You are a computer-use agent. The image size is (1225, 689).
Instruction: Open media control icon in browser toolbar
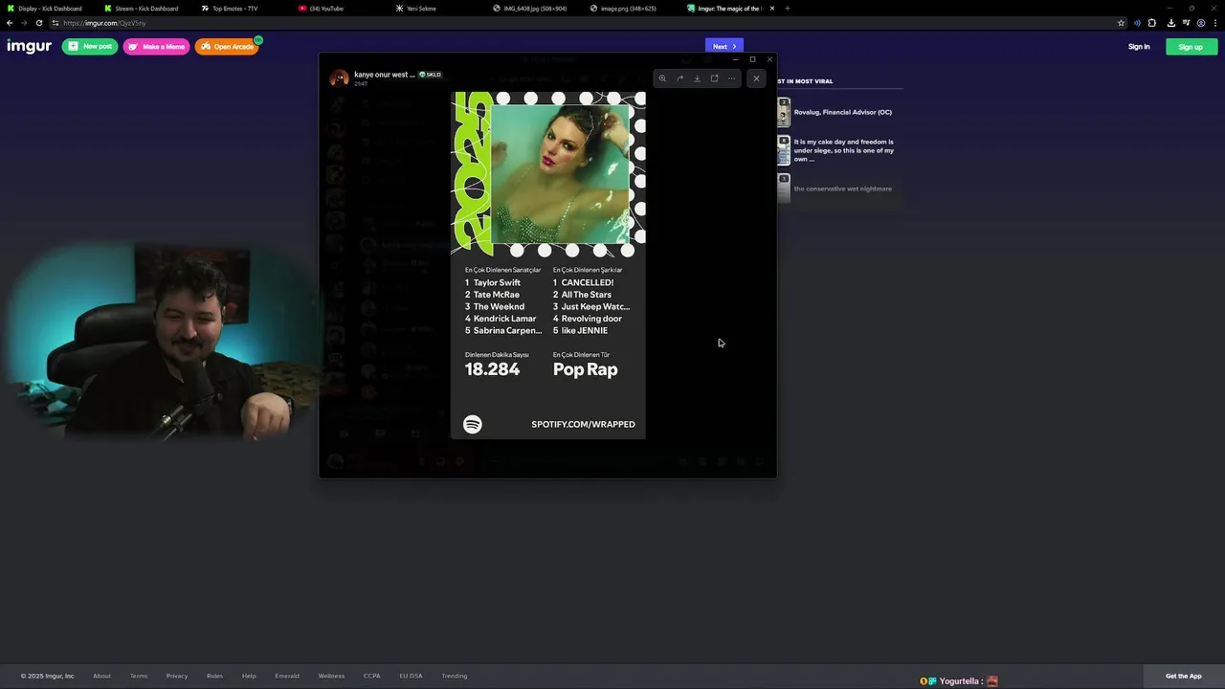[x=1186, y=23]
